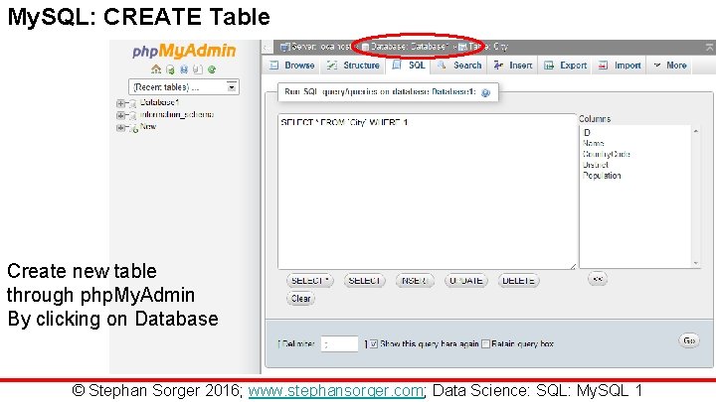Click the << insert column button
The width and height of the screenshot is (716, 402).
598,279
